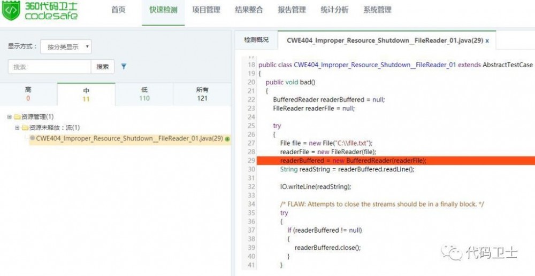
Task: Click line 18 public class declaration
Action: coord(395,65)
